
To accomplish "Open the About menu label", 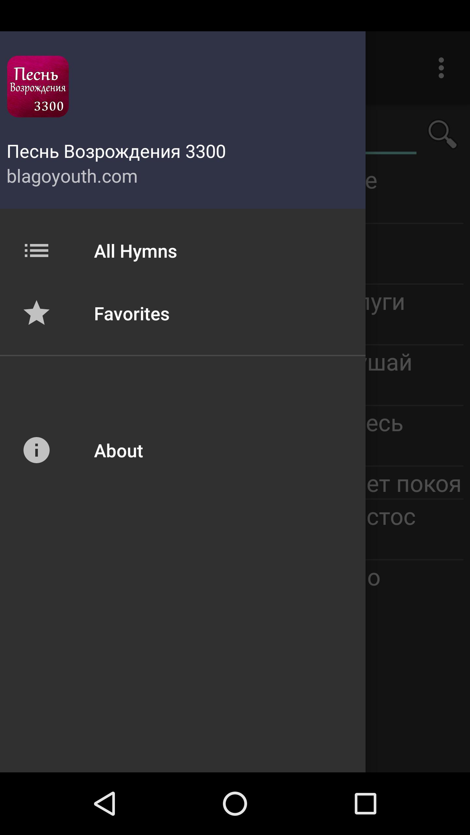I will coord(118,451).
